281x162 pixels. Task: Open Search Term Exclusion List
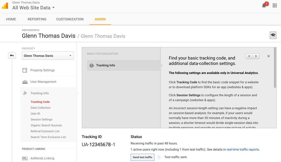[48, 137]
